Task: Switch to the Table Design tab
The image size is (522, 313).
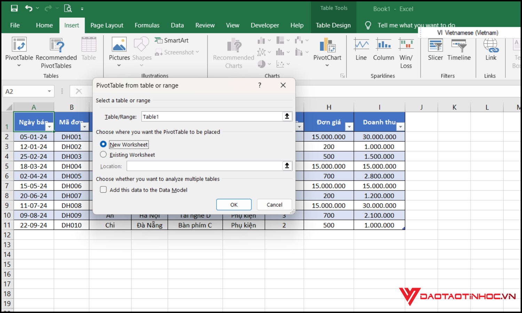Action: click(x=333, y=25)
